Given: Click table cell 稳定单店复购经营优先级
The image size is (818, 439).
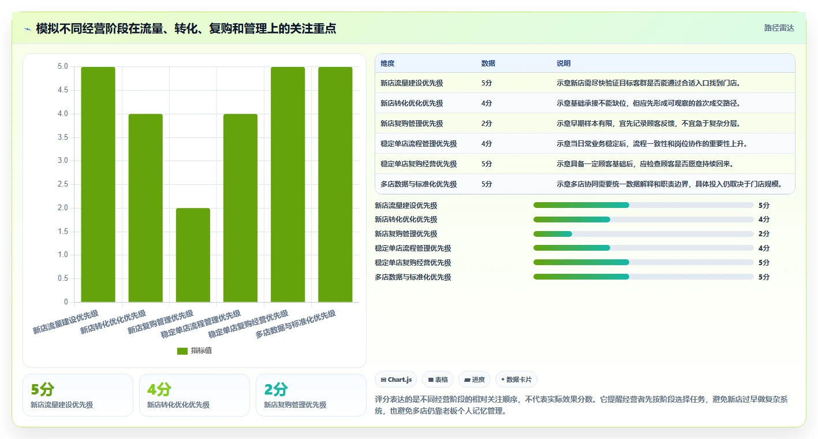Looking at the screenshot, I should (x=419, y=164).
